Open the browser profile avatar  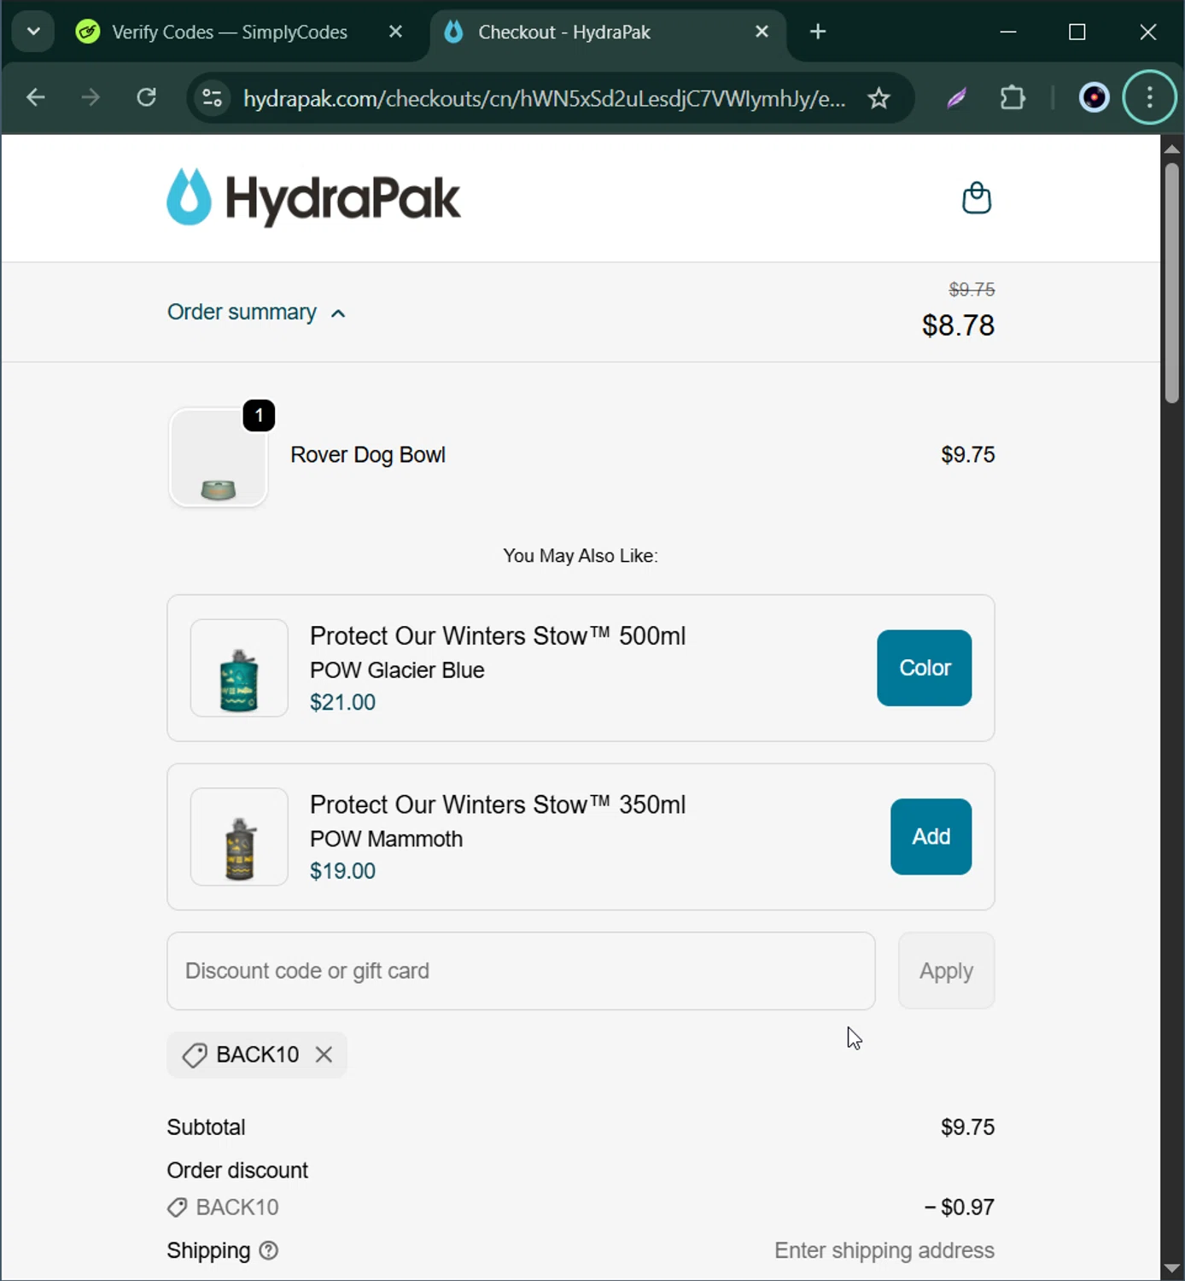(x=1094, y=98)
